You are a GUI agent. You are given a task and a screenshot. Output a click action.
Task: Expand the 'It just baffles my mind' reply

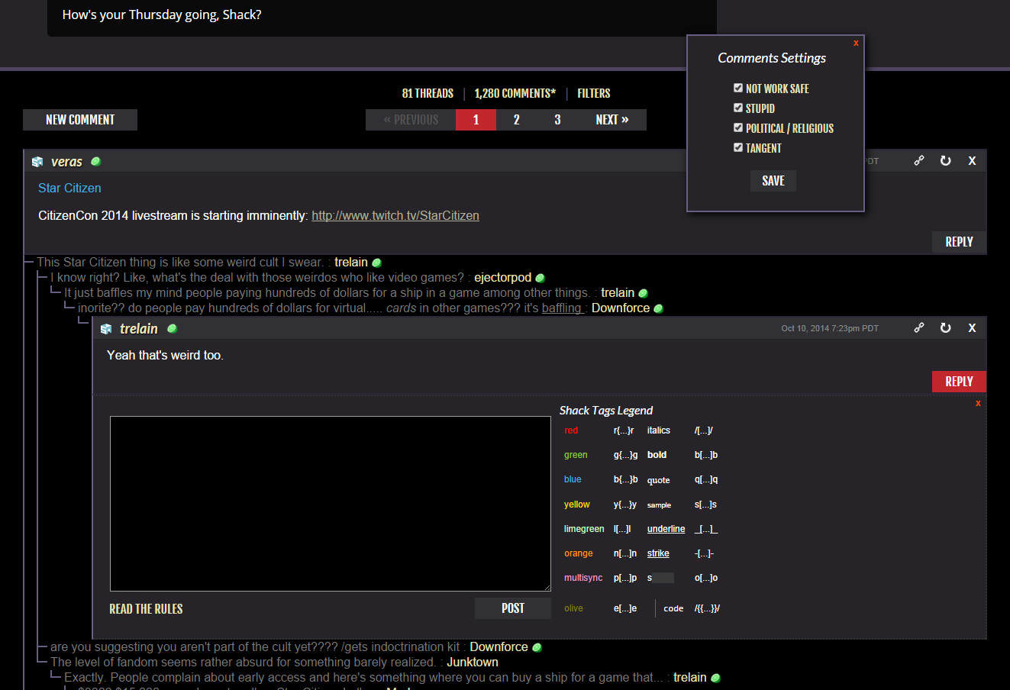pyautogui.click(x=327, y=293)
